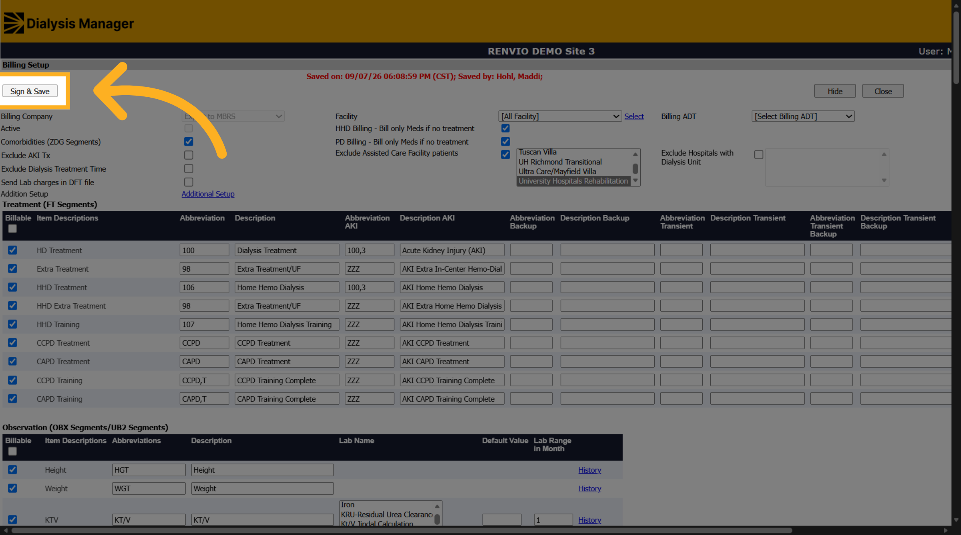This screenshot has width=961, height=535.
Task: Check Exclude Hospitals with Dialysis Unit
Action: 758,154
